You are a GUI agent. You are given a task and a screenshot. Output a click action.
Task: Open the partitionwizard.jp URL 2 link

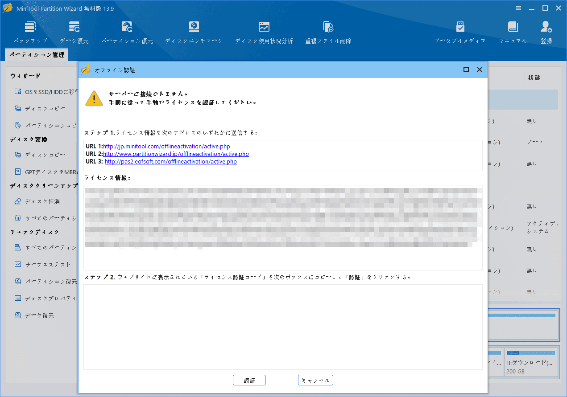[x=176, y=154]
